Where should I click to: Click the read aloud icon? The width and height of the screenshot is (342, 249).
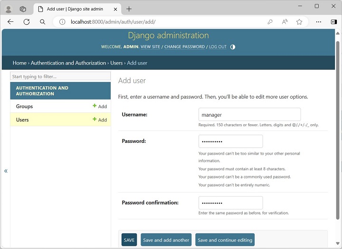[x=285, y=22]
